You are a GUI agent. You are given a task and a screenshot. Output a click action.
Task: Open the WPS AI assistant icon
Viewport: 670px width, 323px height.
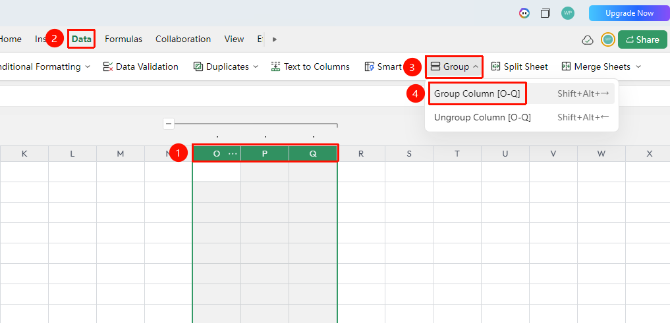point(524,13)
